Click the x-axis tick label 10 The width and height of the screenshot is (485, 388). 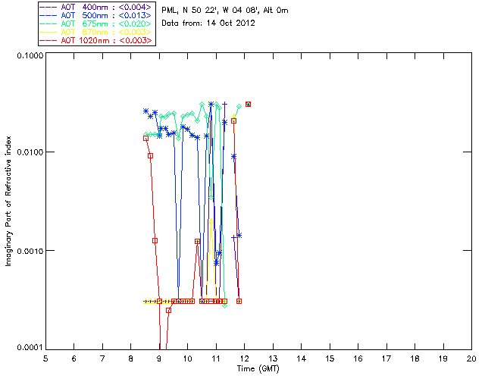coord(187,358)
